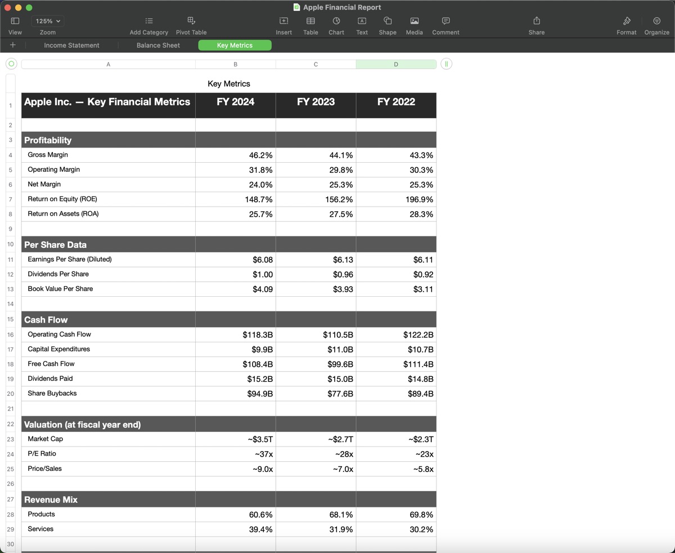Select the FY 2023 header cell
Screen dimensions: 675x553
(316, 105)
